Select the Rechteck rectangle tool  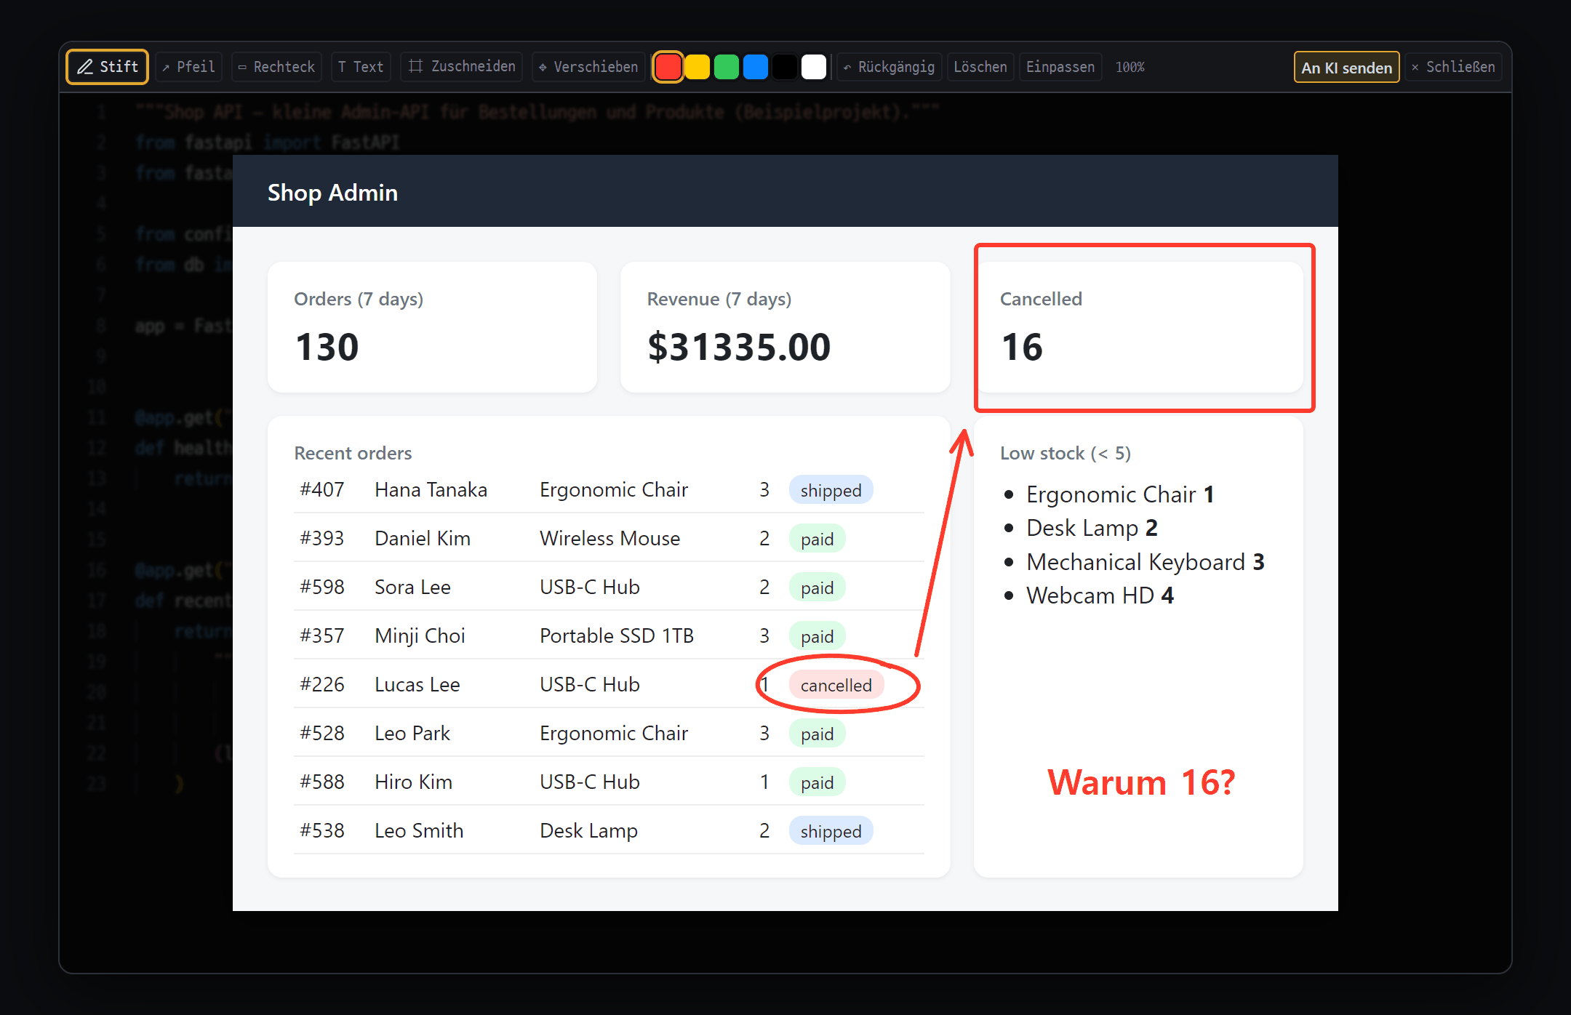pos(276,67)
